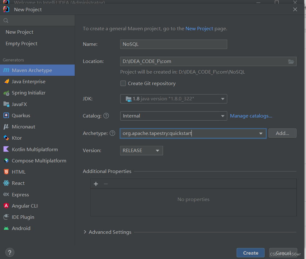
Task: Open the Catalog Internal dropdown
Action: tap(173, 116)
